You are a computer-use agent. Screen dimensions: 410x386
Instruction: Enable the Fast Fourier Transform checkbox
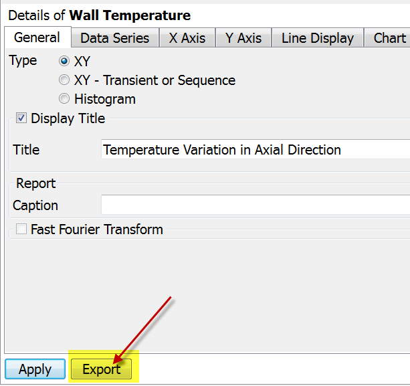[21, 229]
